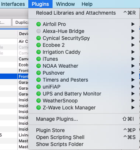140x150 pixels.
Task: Expand the iTunes submenu arrow
Action: (x=133, y=59)
